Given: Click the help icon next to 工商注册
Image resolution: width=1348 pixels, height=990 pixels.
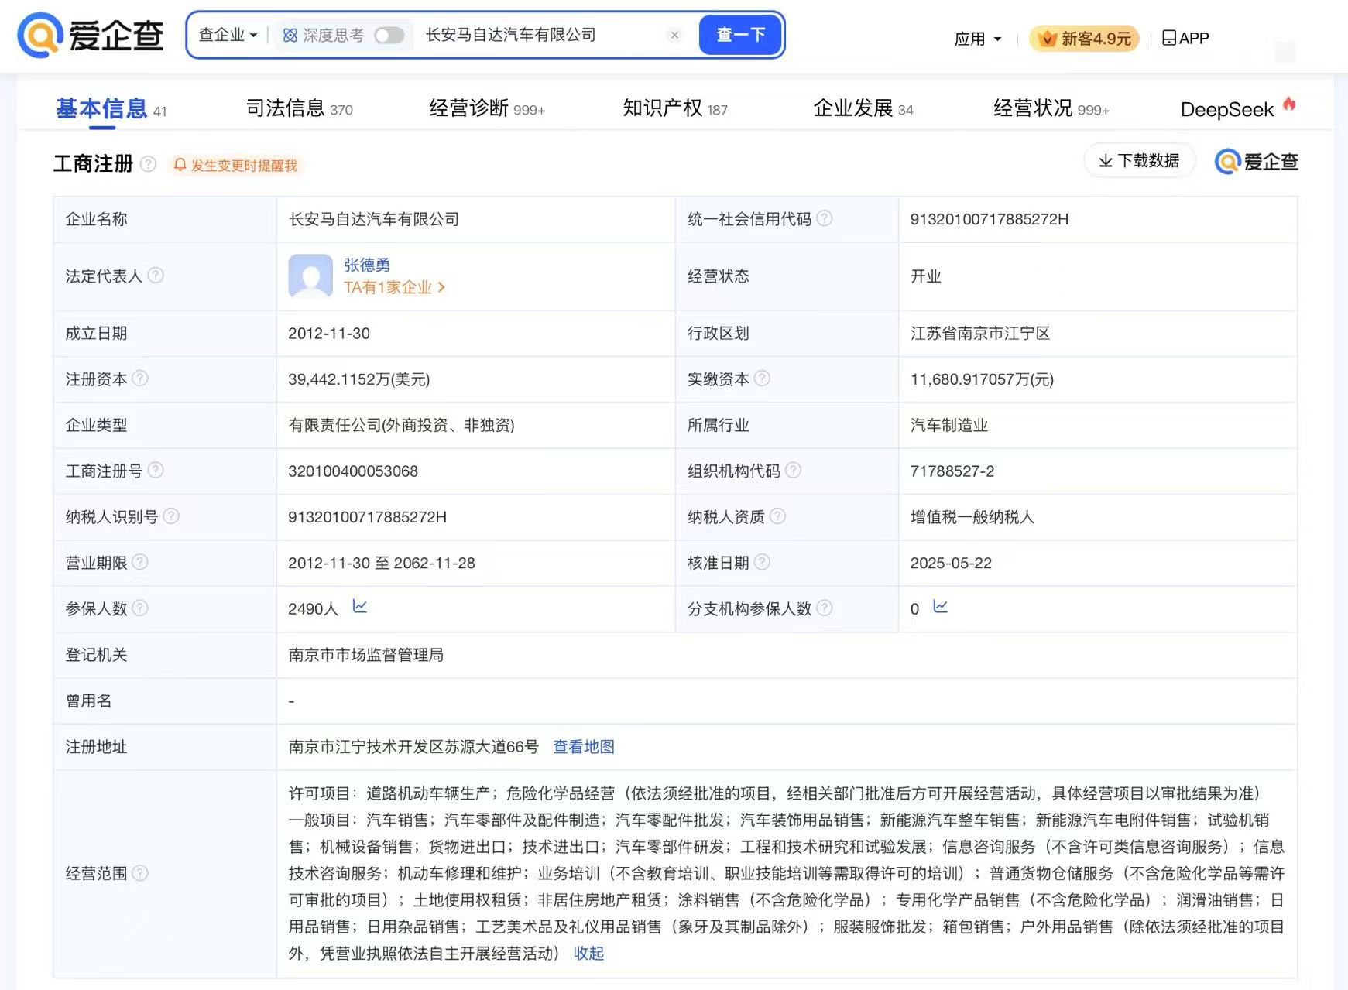Looking at the screenshot, I should tap(148, 164).
